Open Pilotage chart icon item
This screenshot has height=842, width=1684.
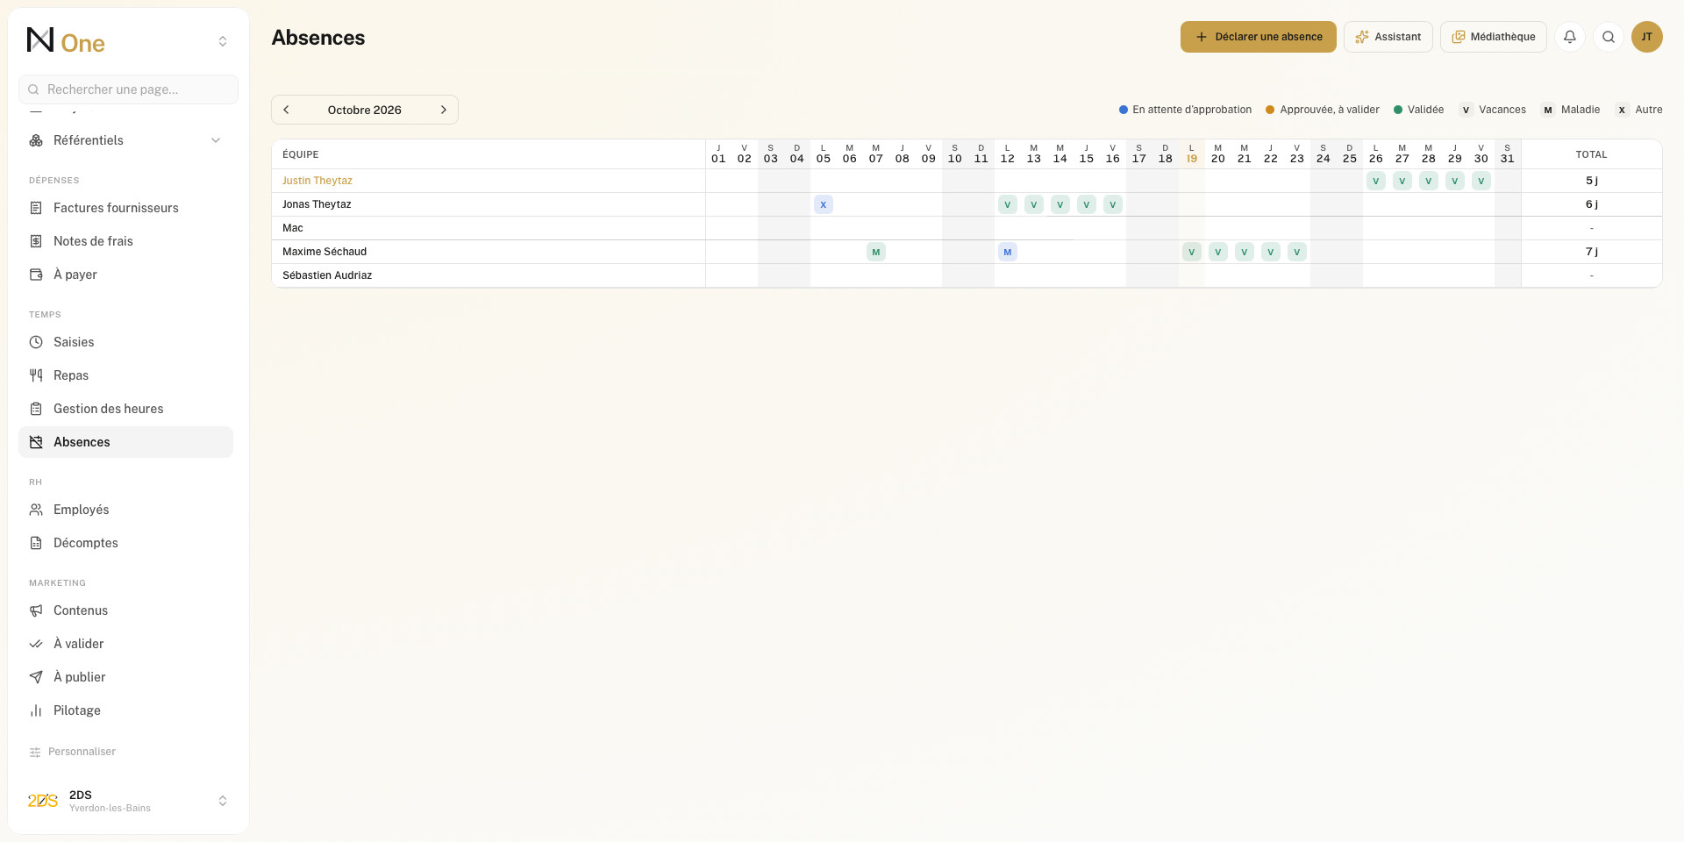click(x=125, y=710)
